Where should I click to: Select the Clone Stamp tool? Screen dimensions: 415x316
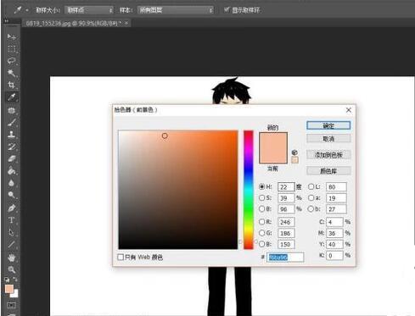[11, 135]
